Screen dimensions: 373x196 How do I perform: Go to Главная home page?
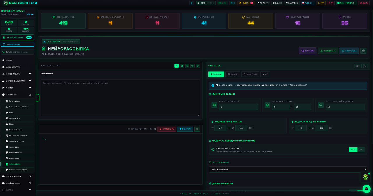17,60
